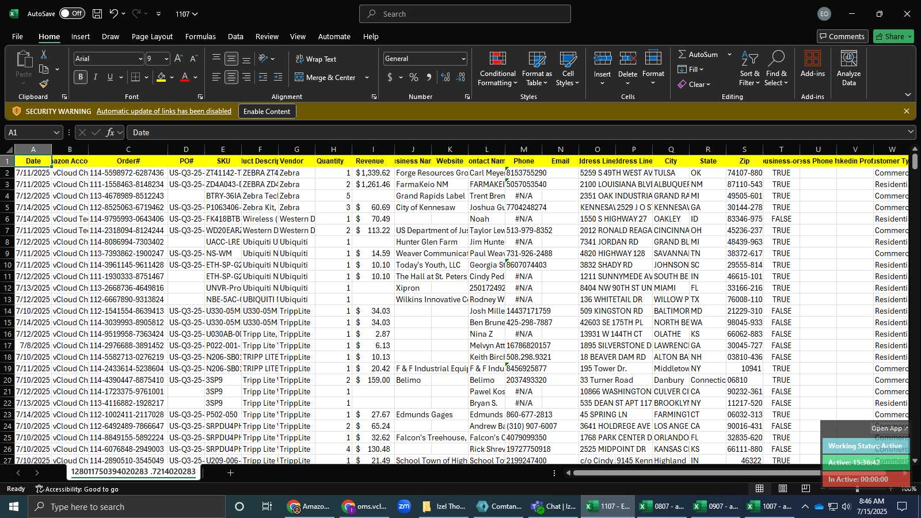Switch to the Data tab
The height and width of the screenshot is (518, 921).
pyautogui.click(x=235, y=36)
